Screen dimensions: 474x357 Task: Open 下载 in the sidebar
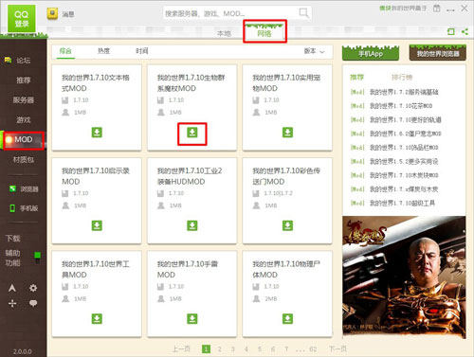coord(12,238)
